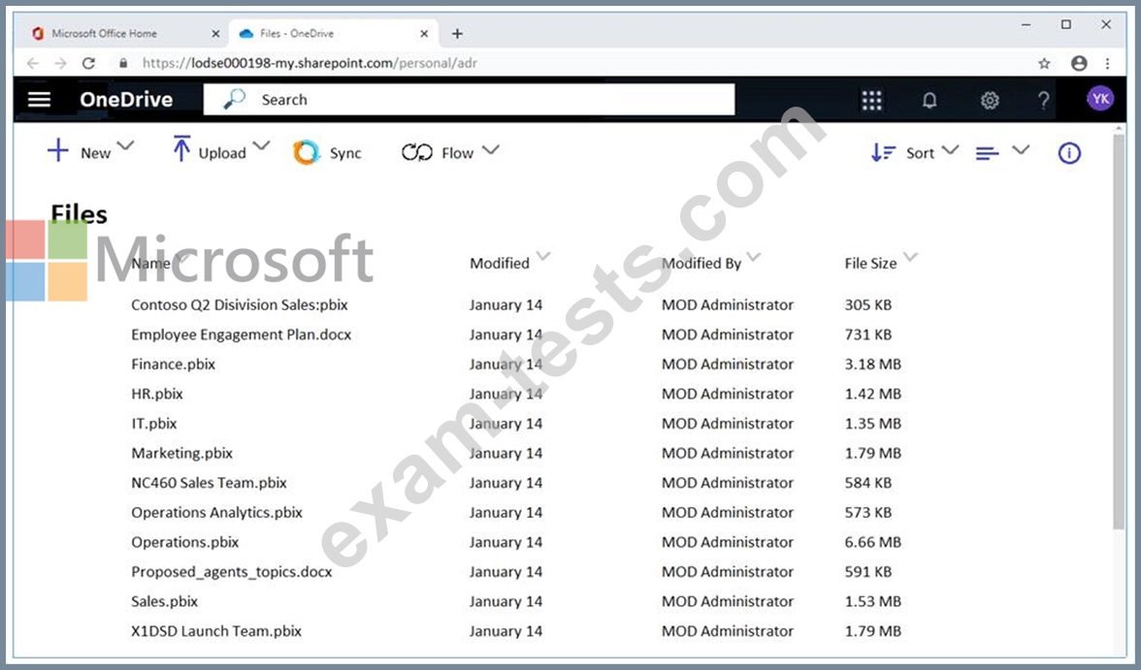
Task: Expand the Flow dropdown chevron
Action: (x=491, y=150)
